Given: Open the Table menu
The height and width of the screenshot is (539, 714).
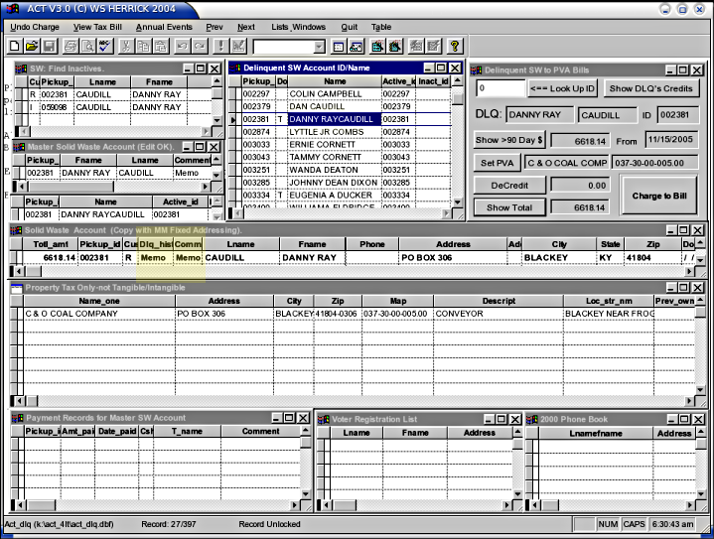Looking at the screenshot, I should tap(381, 27).
